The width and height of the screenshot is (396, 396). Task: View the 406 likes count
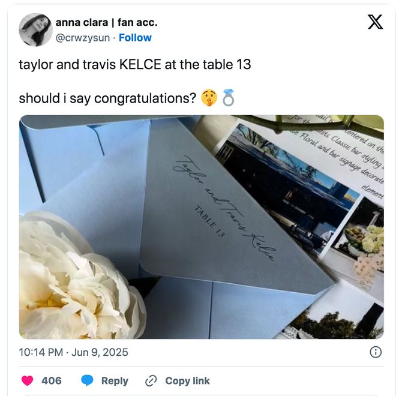[x=52, y=380]
